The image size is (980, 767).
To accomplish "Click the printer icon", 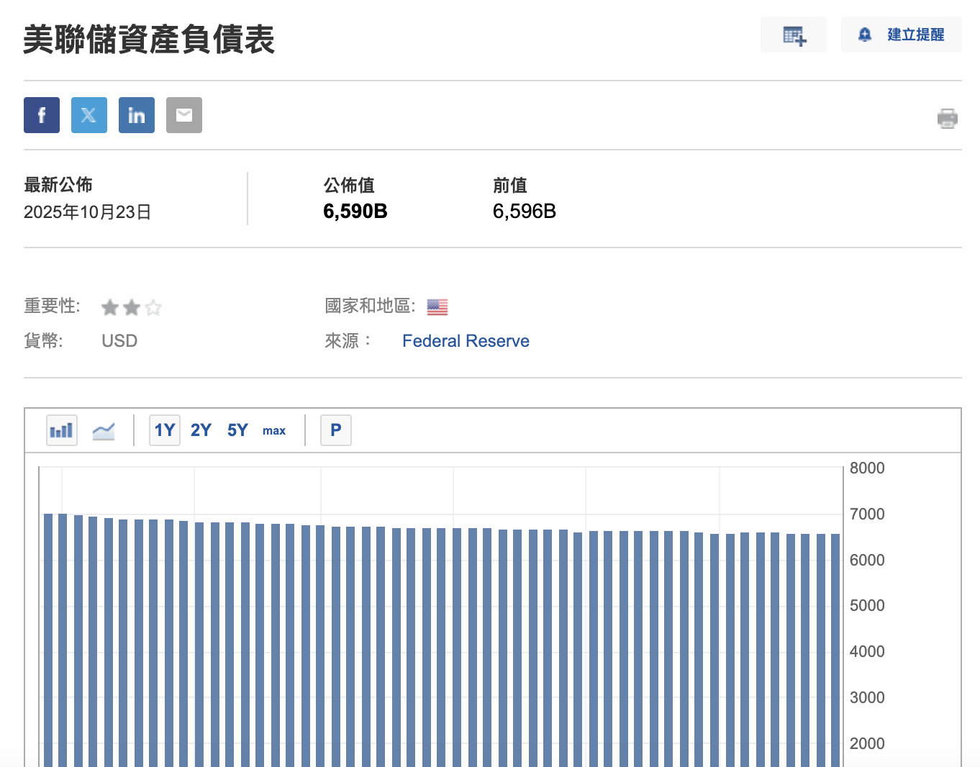I will [x=947, y=118].
